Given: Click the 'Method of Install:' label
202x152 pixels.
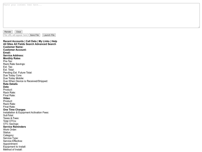Looking at the screenshot, I should click(13, 149).
